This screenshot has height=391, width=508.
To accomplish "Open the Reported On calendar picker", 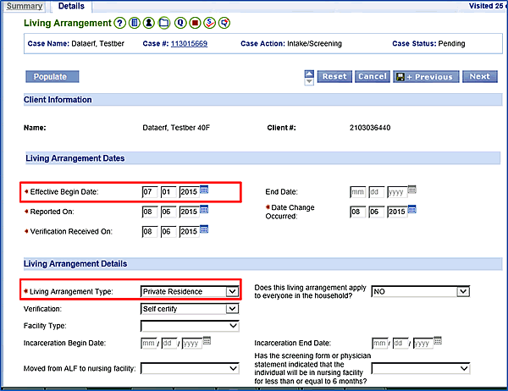I will point(204,211).
